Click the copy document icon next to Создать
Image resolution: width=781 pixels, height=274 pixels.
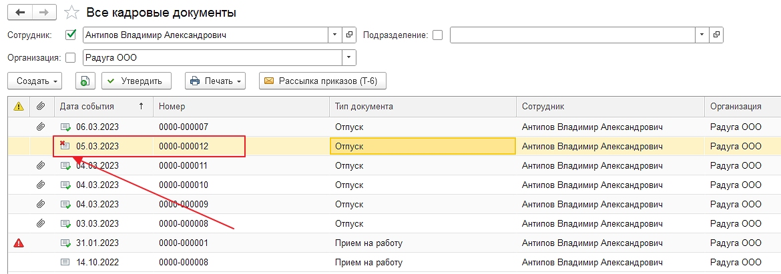point(85,81)
